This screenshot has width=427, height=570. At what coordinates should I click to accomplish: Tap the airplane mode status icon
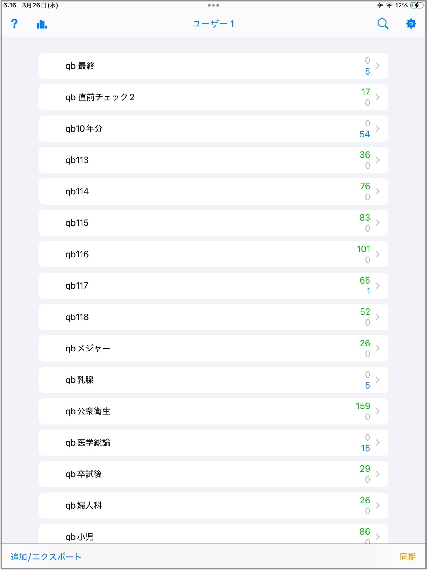click(380, 5)
